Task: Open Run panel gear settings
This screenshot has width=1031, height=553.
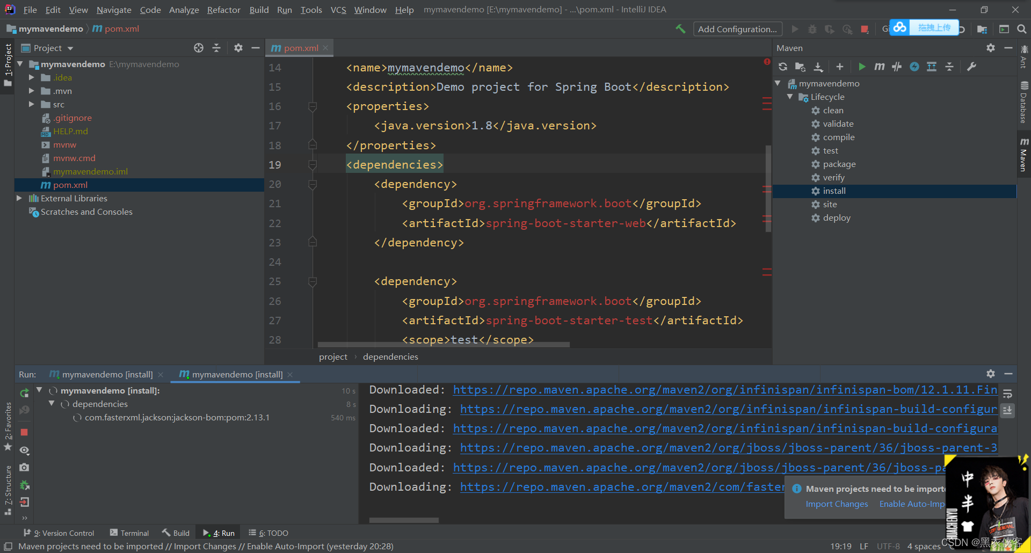Action: [991, 374]
